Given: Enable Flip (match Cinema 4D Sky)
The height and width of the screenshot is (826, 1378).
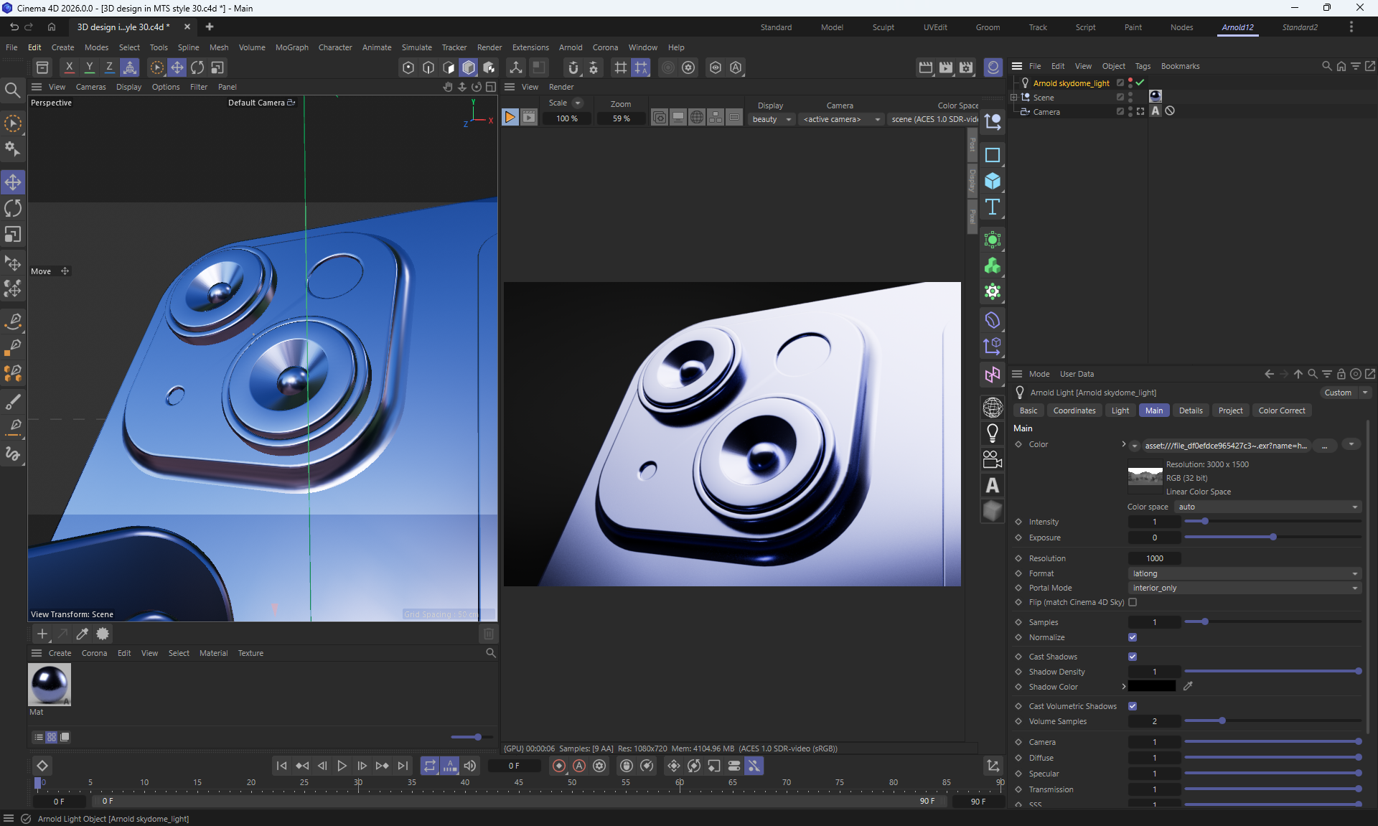Looking at the screenshot, I should pyautogui.click(x=1133, y=602).
